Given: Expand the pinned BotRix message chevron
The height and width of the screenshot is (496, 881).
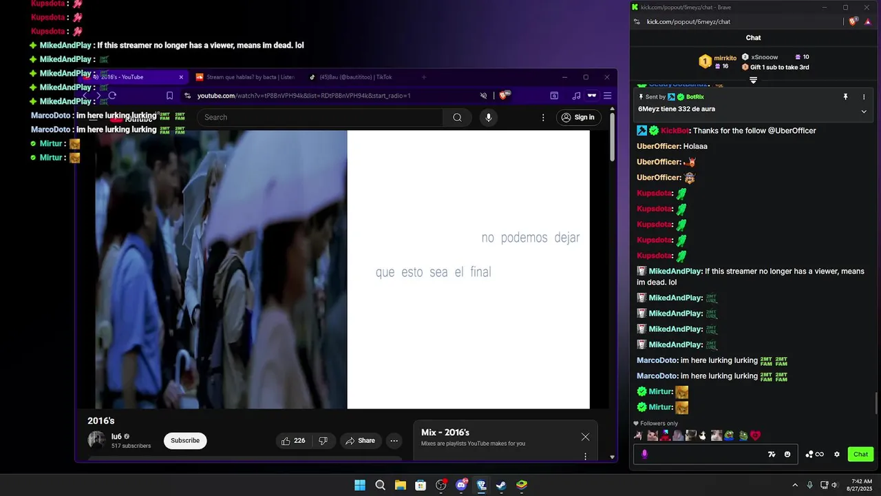Looking at the screenshot, I should [x=864, y=112].
